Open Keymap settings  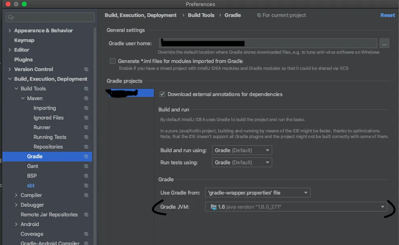[24, 40]
